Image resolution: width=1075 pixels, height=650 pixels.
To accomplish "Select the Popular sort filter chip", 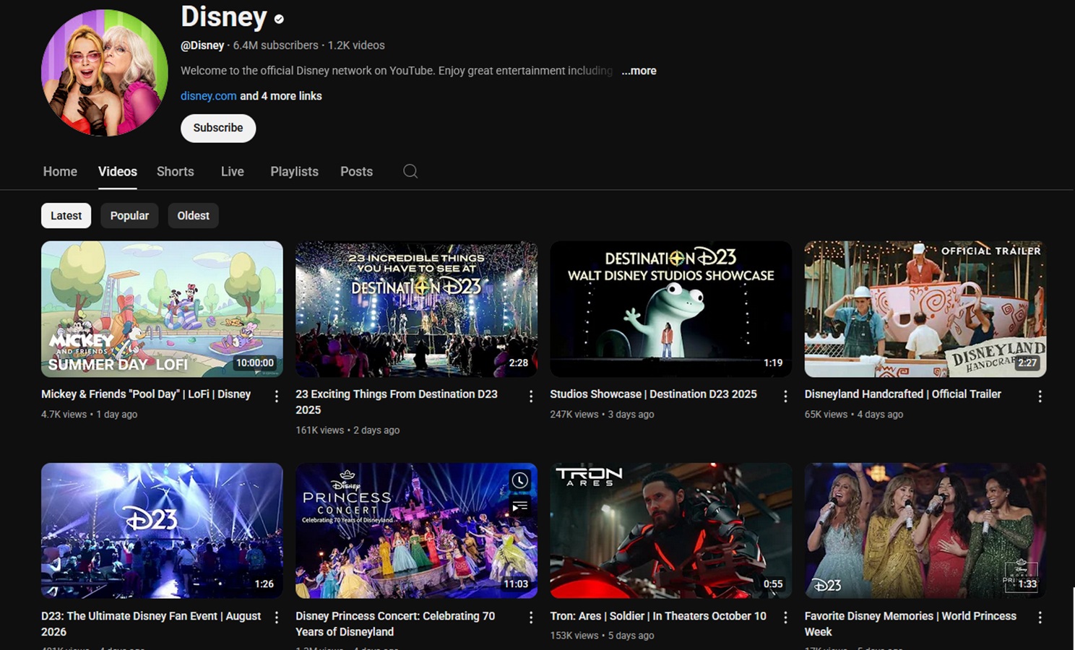I will pyautogui.click(x=129, y=215).
